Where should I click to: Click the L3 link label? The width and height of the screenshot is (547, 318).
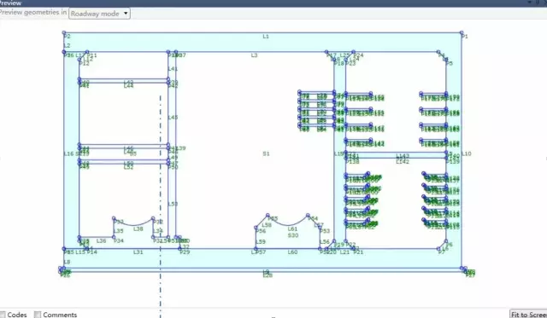254,55
